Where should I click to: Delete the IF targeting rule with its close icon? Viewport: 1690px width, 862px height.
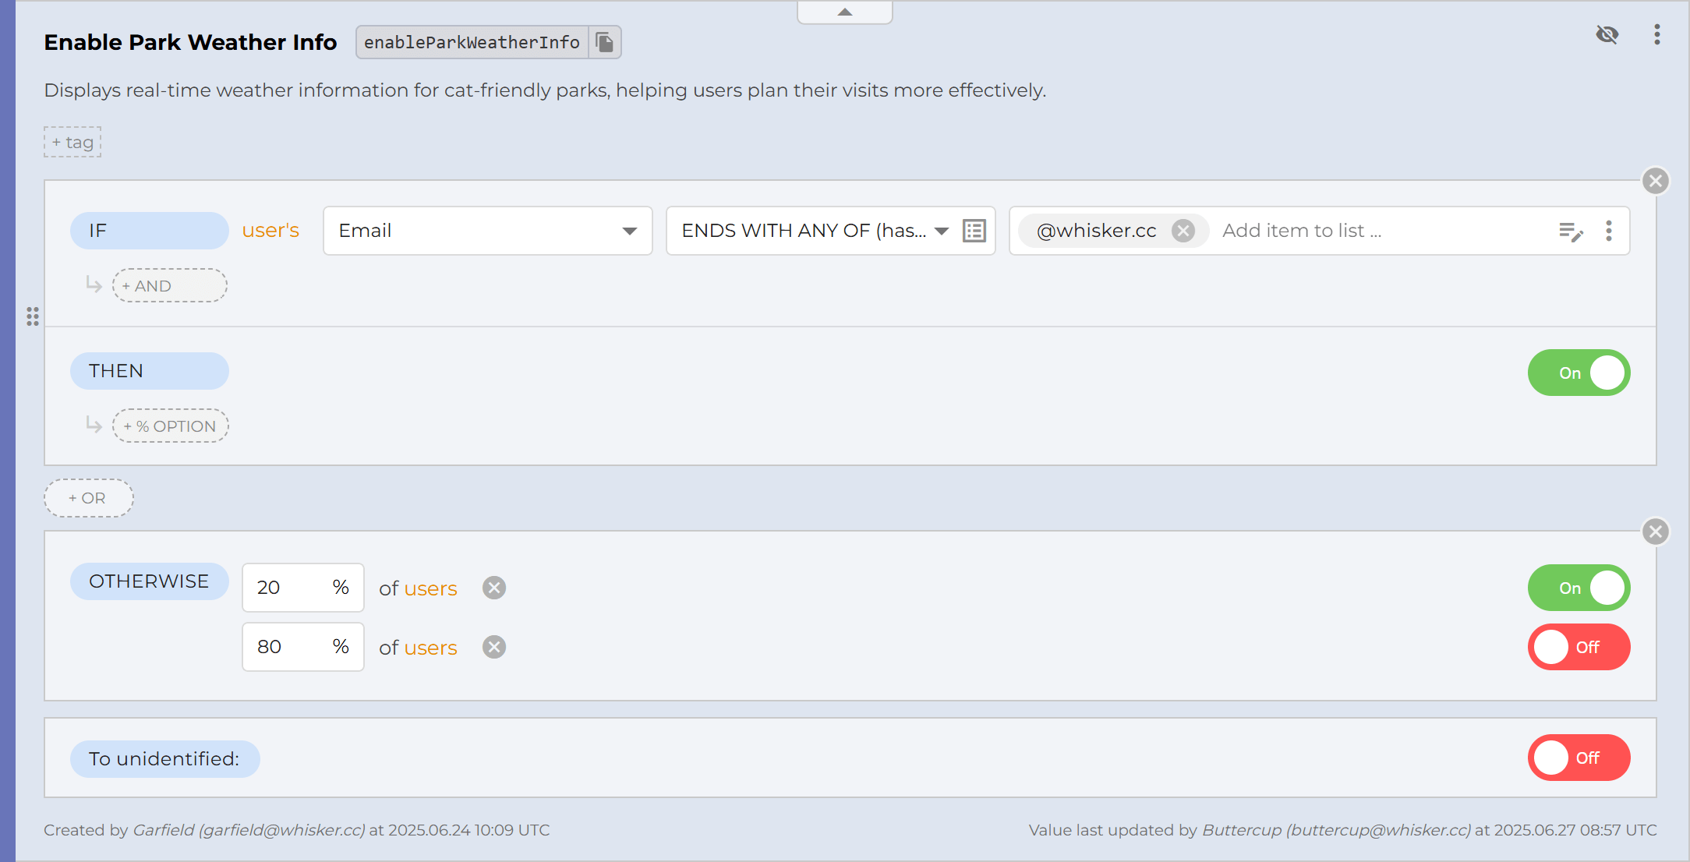coord(1656,181)
